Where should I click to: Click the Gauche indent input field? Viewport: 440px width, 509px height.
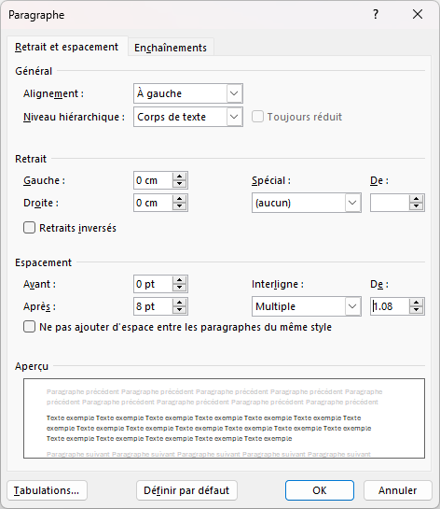152,180
